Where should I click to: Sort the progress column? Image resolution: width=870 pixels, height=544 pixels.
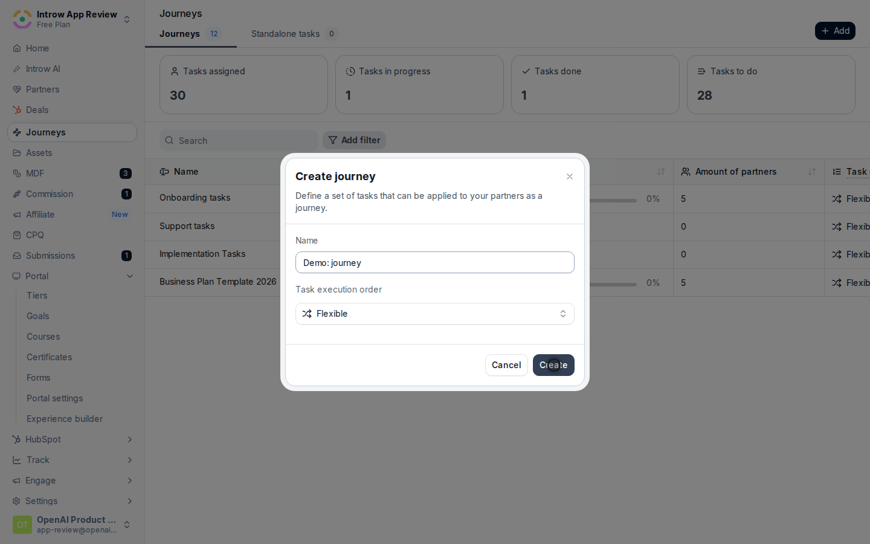point(661,172)
